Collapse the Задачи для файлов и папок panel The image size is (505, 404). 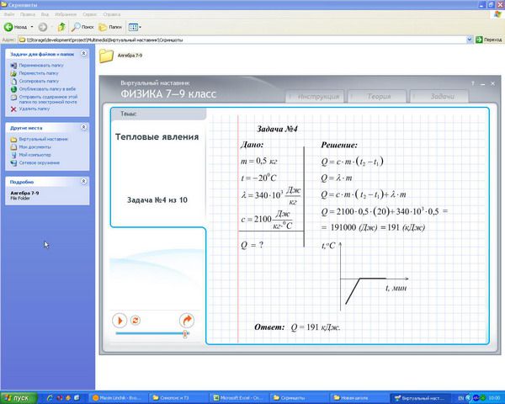click(83, 55)
